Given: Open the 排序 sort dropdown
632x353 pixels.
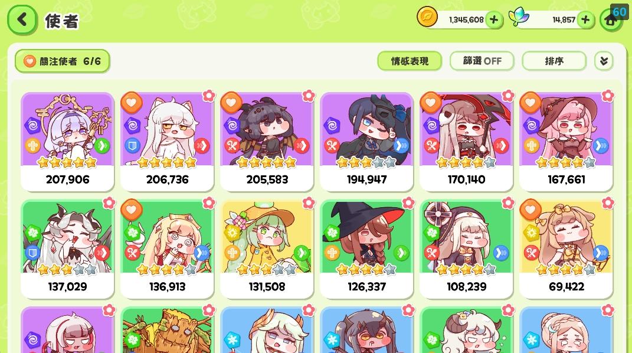Looking at the screenshot, I should pyautogui.click(x=554, y=61).
